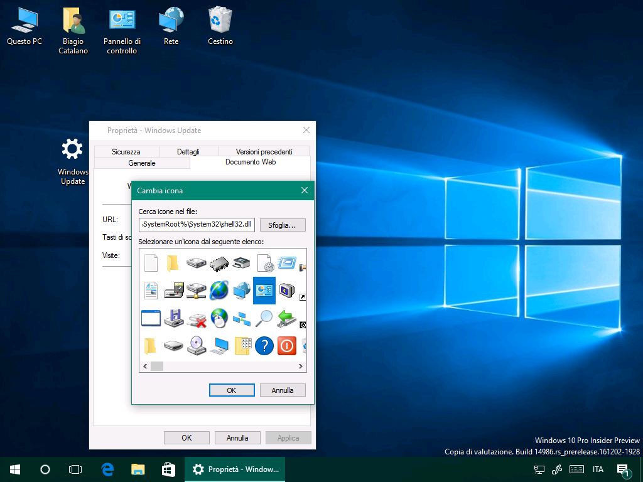Select the document with clock icon
Screen dimensions: 643x482
(264, 263)
